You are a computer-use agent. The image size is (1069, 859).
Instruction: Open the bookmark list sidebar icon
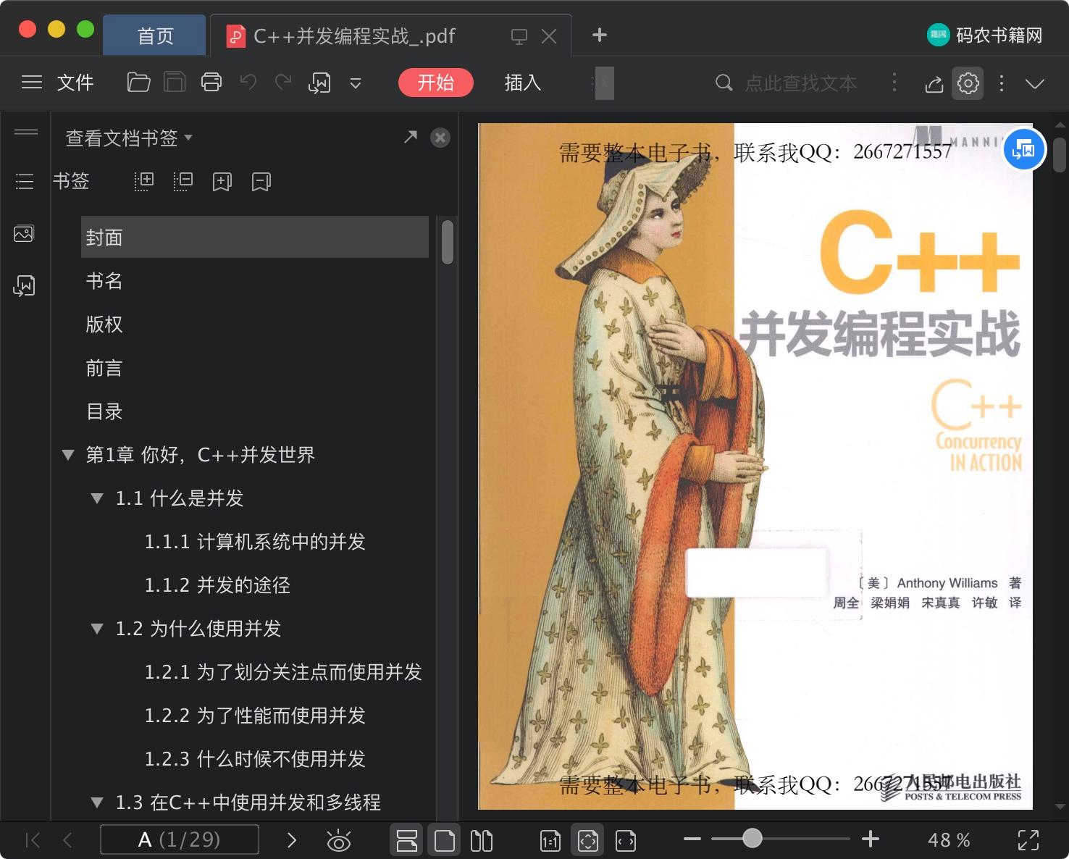(x=25, y=181)
